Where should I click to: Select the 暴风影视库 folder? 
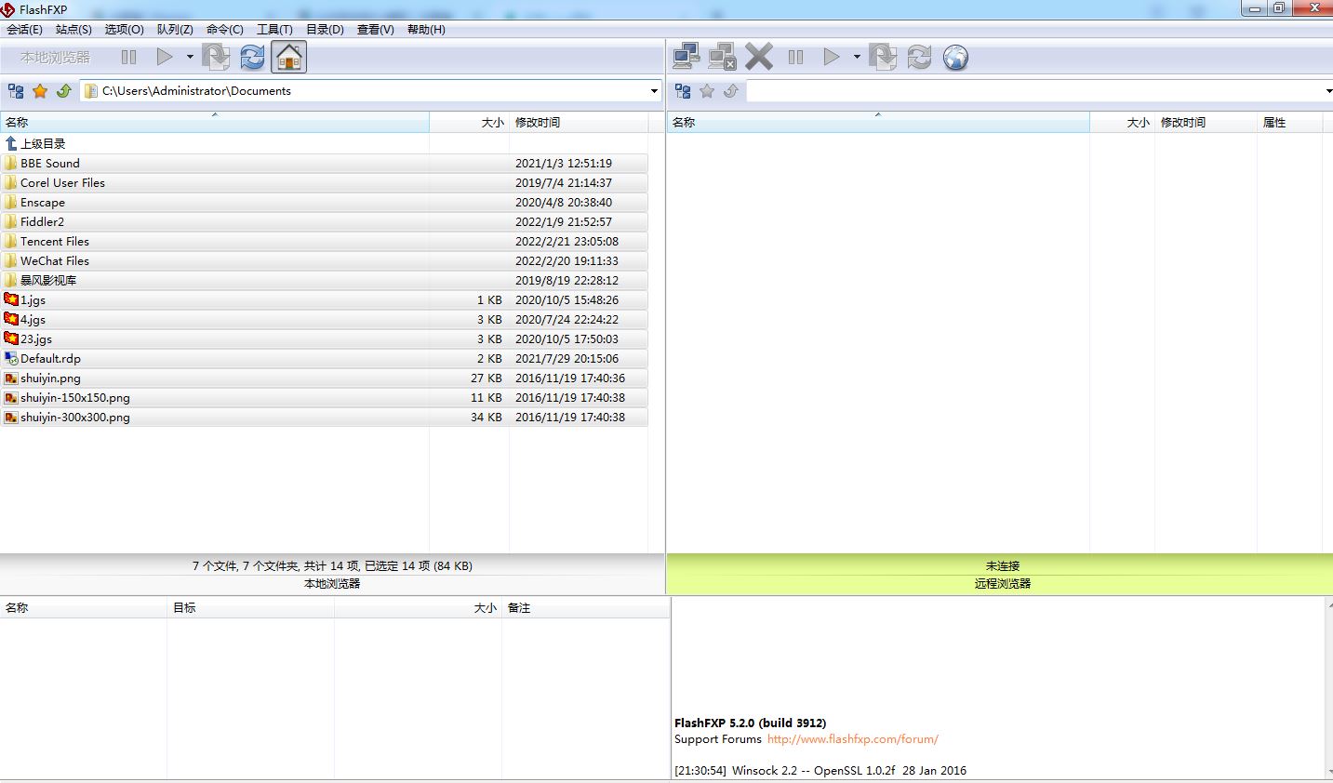pyautogui.click(x=324, y=281)
